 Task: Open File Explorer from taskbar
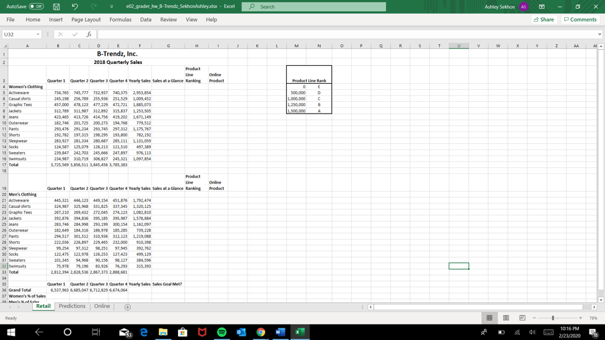tap(163, 333)
